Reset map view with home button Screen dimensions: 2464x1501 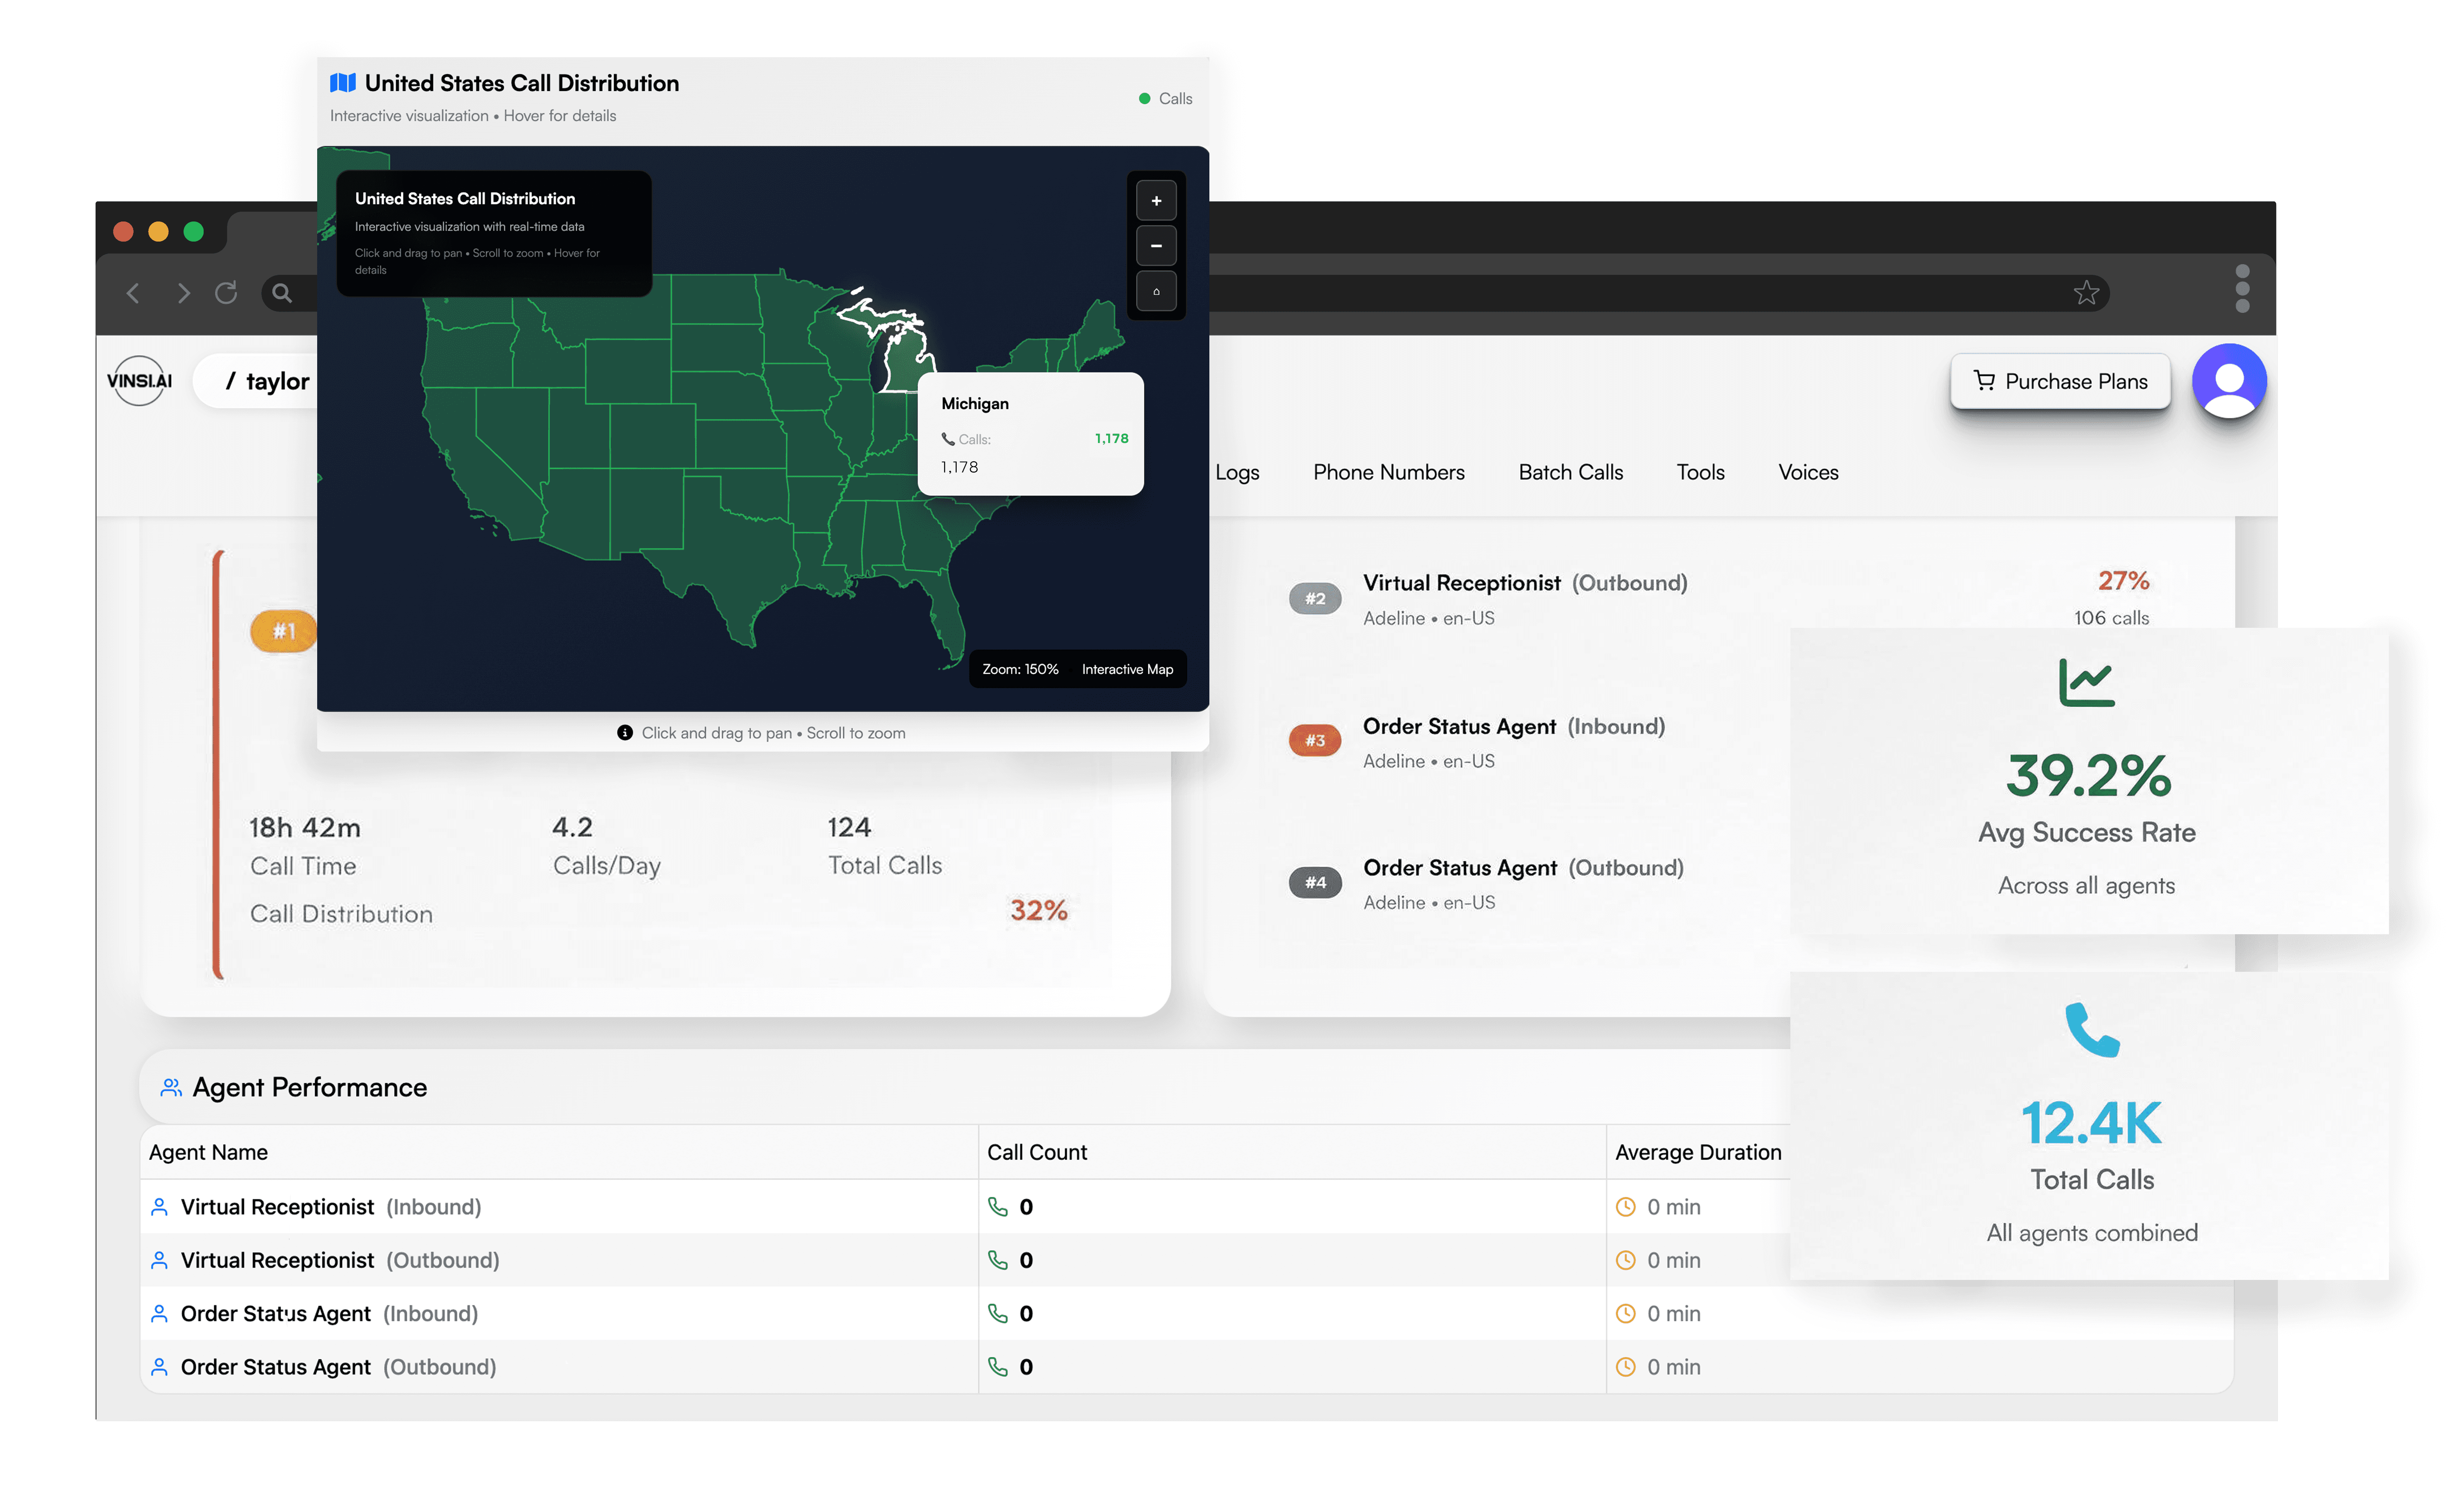pos(1156,291)
